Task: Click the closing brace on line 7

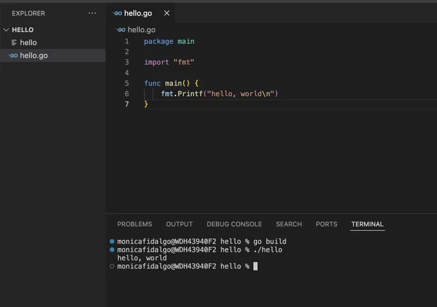Action: 146,104
